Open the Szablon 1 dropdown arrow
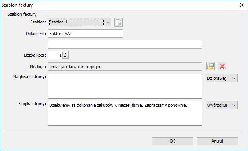The height and width of the screenshot is (151, 248). click(108, 22)
